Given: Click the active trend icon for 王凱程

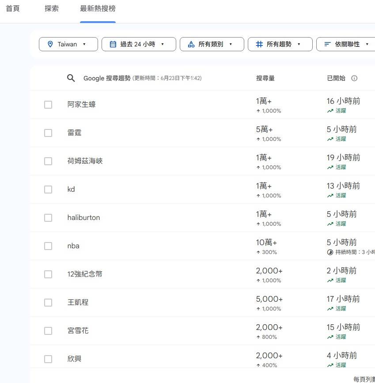Looking at the screenshot, I should 330,309.
